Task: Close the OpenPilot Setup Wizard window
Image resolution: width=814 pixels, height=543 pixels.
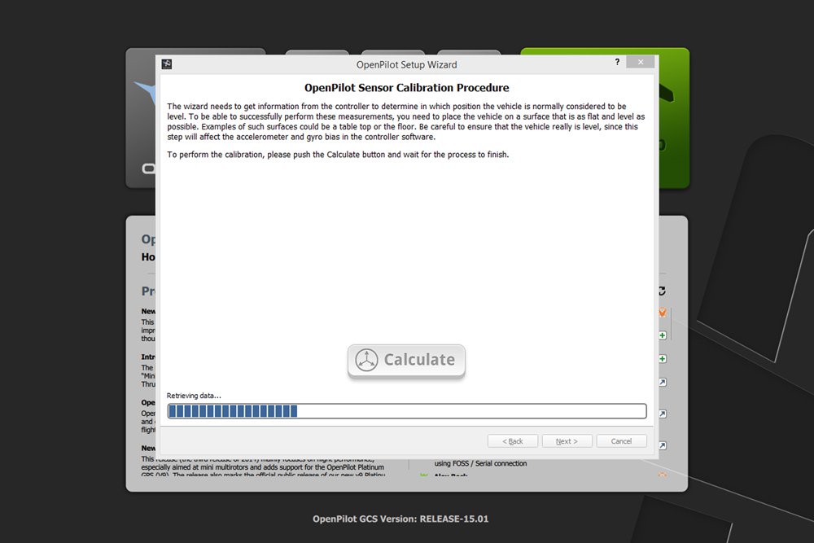Action: [641, 63]
